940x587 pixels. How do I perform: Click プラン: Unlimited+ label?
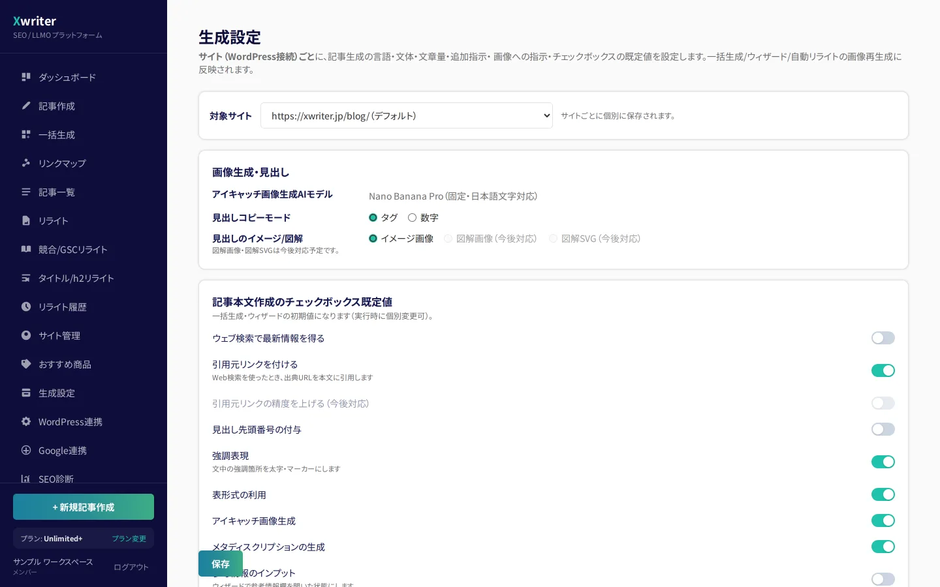tap(52, 539)
